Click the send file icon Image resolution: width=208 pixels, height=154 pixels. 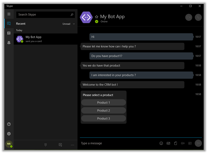tap(176, 143)
